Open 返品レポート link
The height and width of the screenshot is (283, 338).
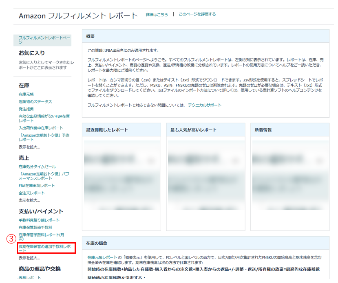[x=30, y=277]
